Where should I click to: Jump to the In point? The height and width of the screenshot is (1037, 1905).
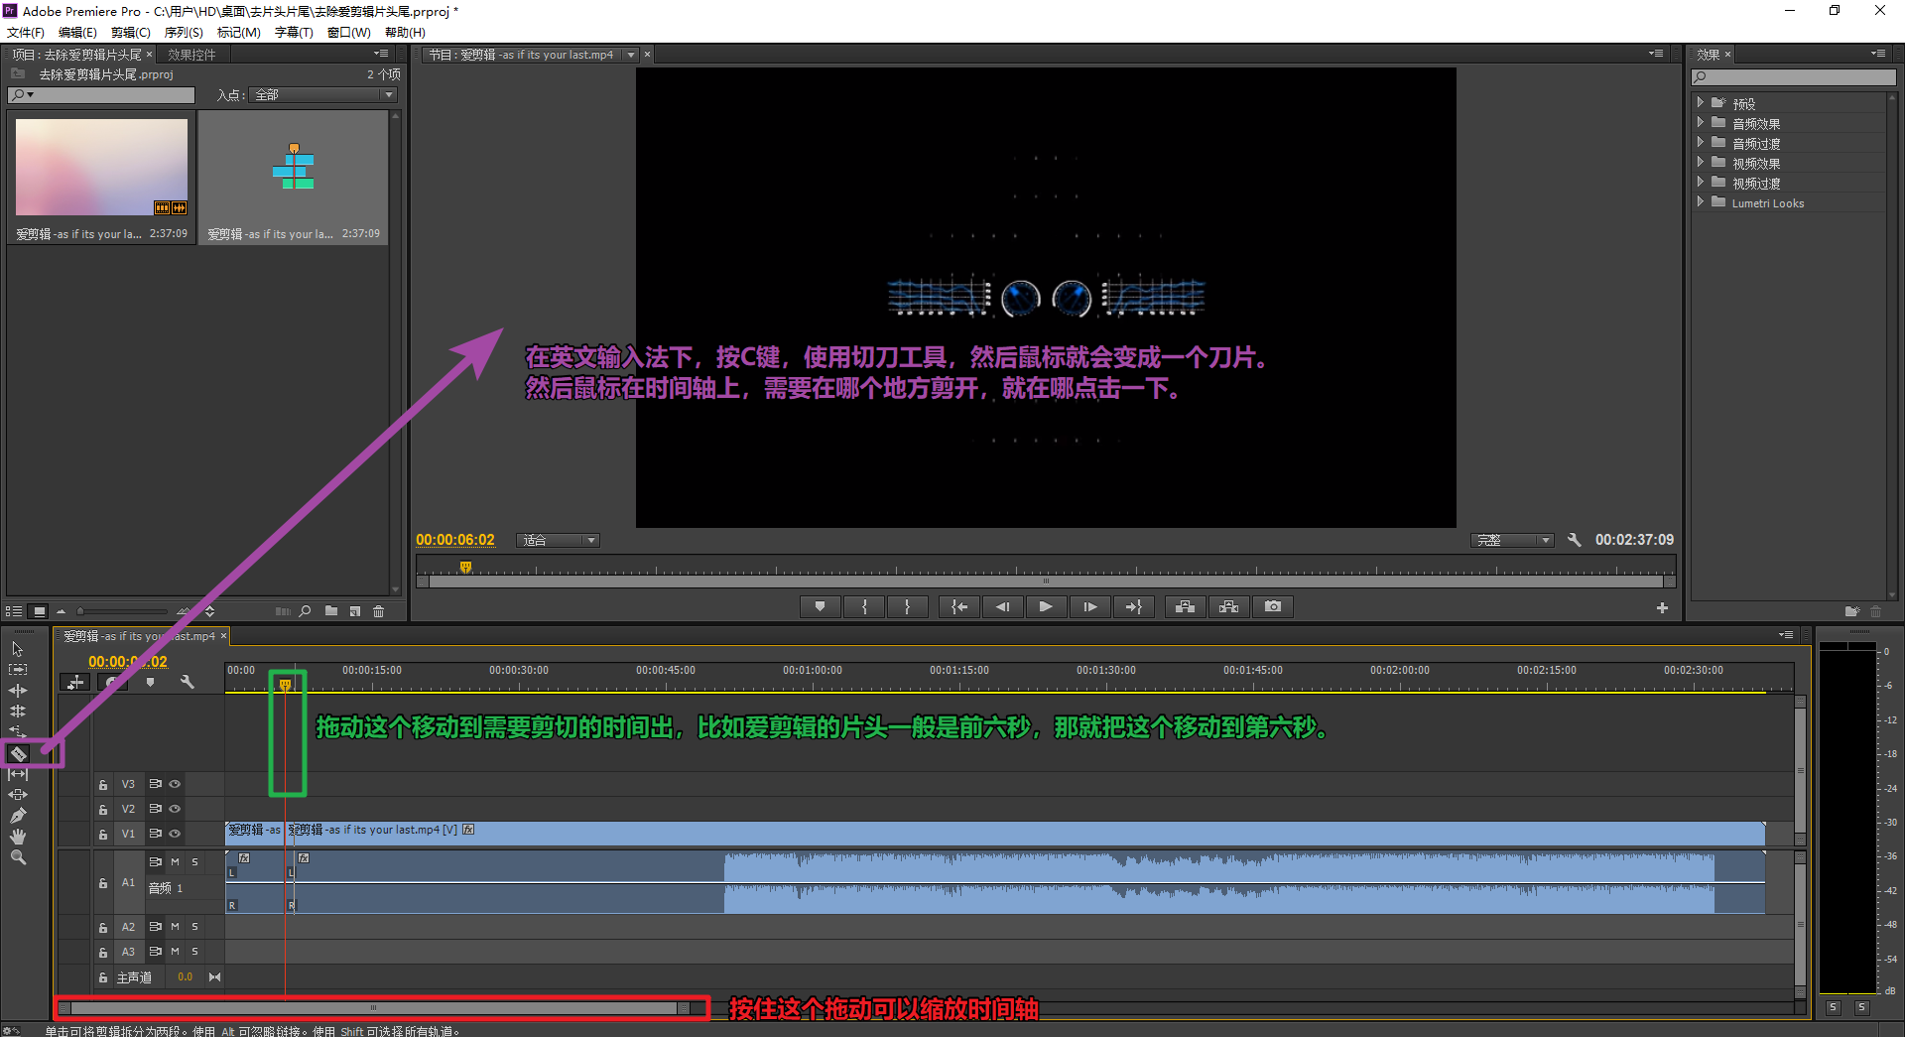coord(959,606)
